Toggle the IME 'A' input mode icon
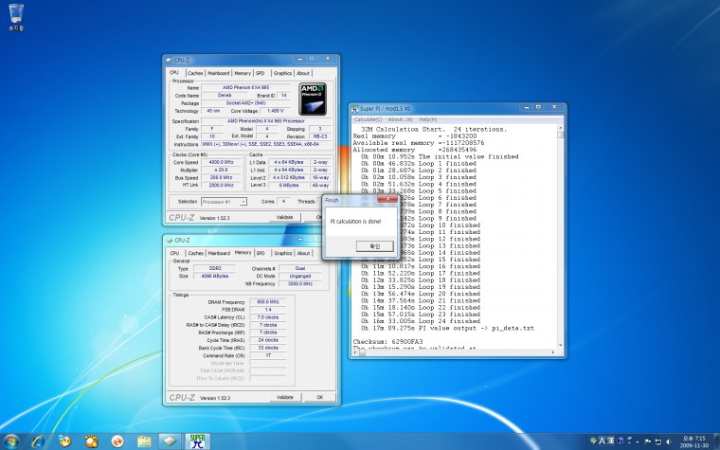Image resolution: width=720 pixels, height=450 pixels. pos(602,441)
